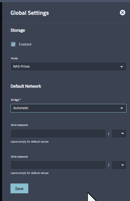The image size is (130, 201).
Task: Open the IPv6 Network prefix length dropdown
Action: click(119, 165)
